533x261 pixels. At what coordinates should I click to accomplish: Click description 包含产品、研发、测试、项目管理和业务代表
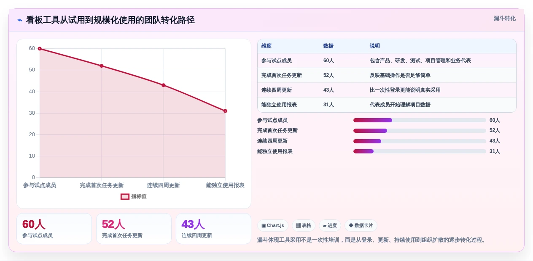(420, 61)
